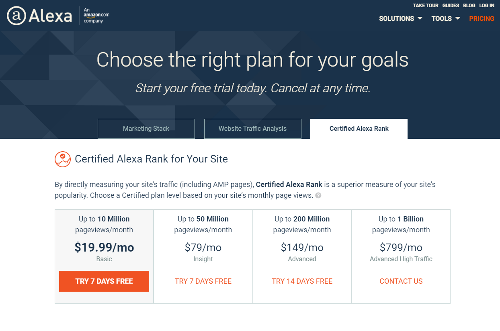Switch to the Marketing Stack tab

146,128
